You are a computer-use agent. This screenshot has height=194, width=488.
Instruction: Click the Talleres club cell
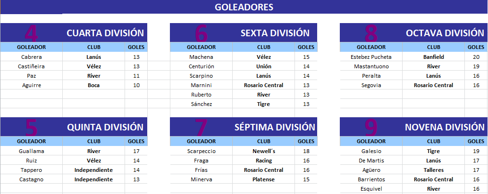pyautogui.click(x=434, y=170)
